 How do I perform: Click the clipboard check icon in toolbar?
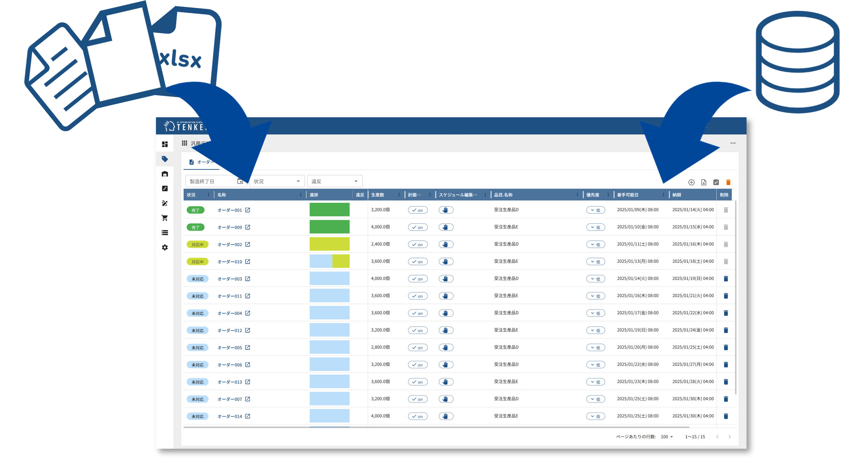coord(716,182)
